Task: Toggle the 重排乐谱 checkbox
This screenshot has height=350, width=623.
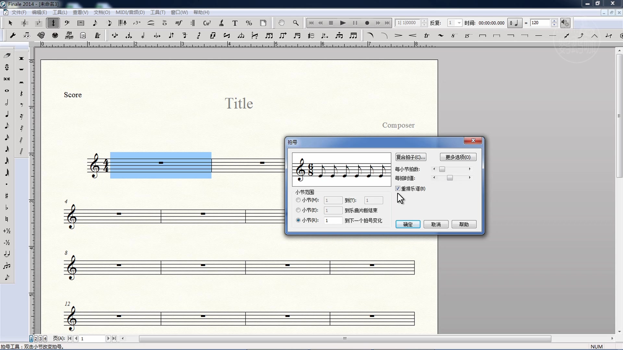Action: pos(398,189)
